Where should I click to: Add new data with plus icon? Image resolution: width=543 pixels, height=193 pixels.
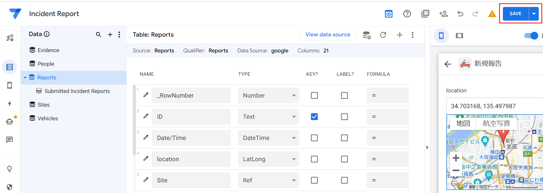[x=110, y=35]
